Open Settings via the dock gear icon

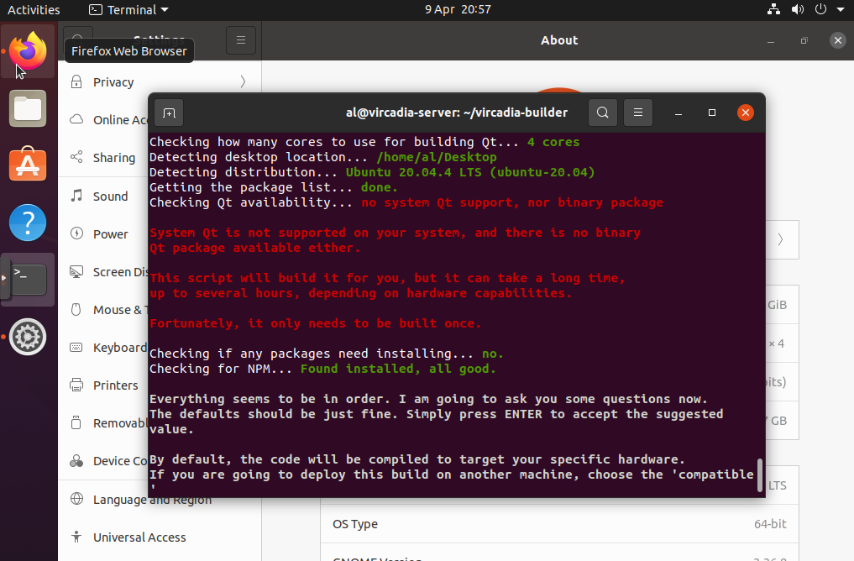click(x=27, y=337)
